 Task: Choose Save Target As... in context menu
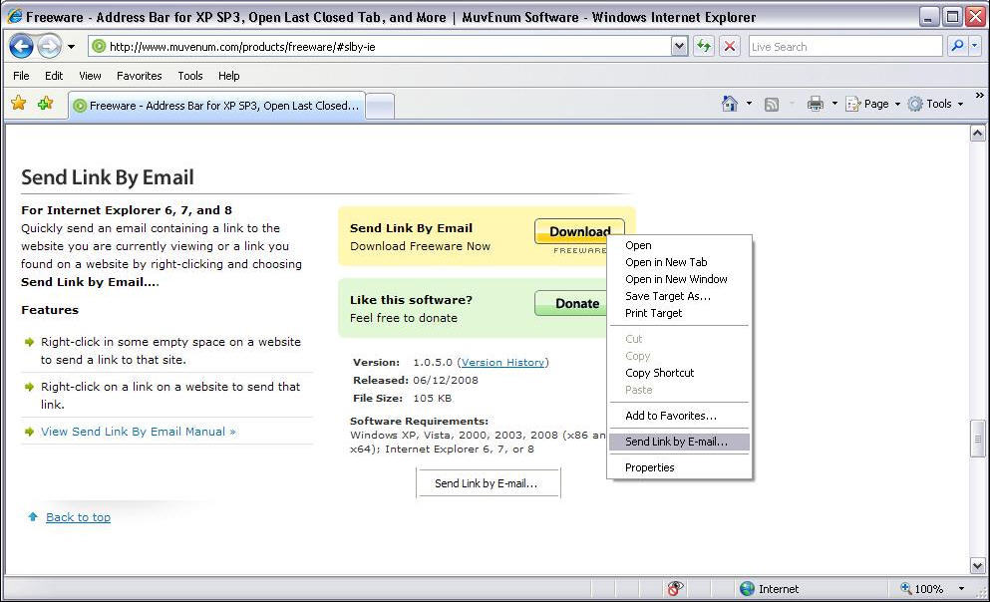pos(679,297)
